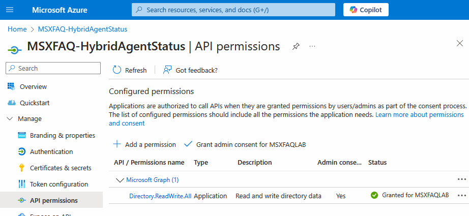Sort by API / Permissions name column
This screenshot has height=216, width=469.
(149, 162)
